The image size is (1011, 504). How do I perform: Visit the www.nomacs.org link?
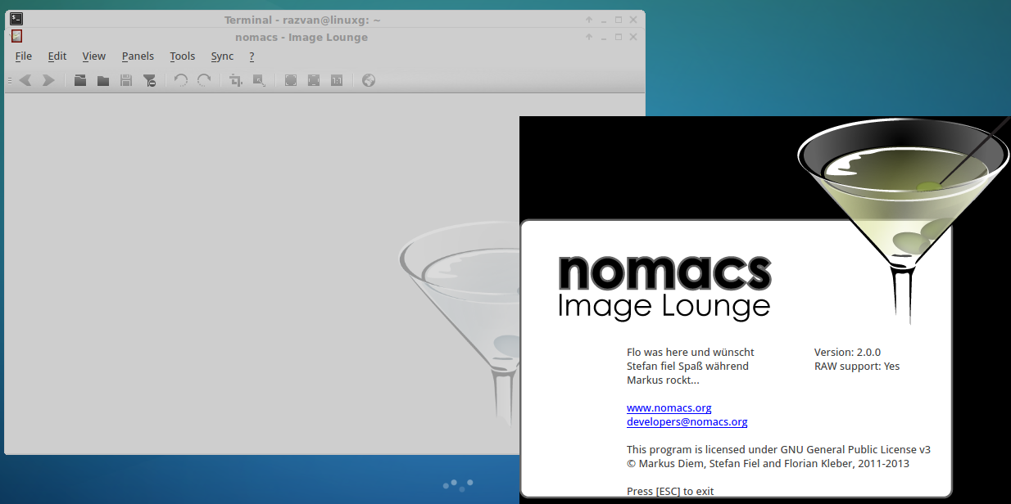coord(669,407)
